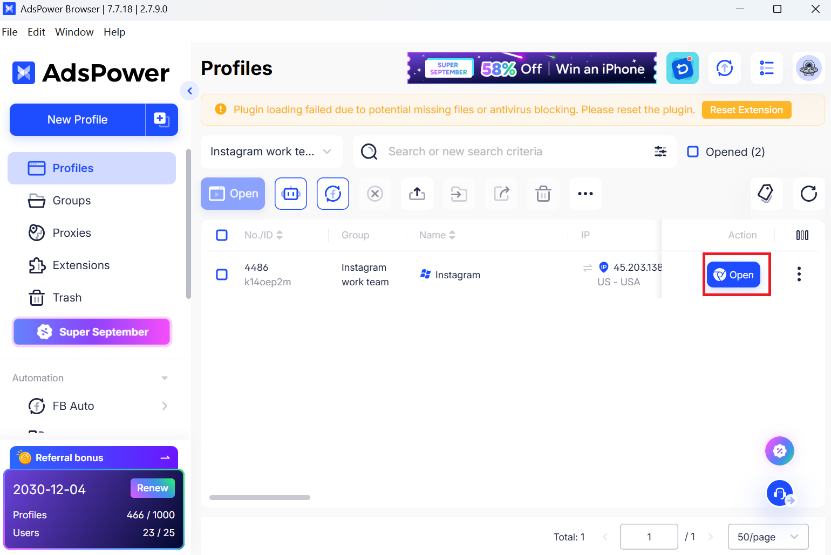Click the blue message notification icon
Screen dimensions: 831x555
coord(683,68)
